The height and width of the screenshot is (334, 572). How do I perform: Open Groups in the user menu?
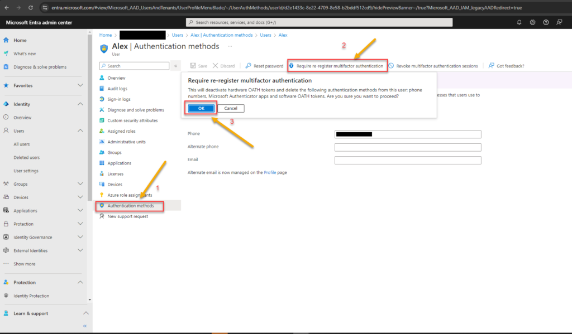(x=115, y=152)
